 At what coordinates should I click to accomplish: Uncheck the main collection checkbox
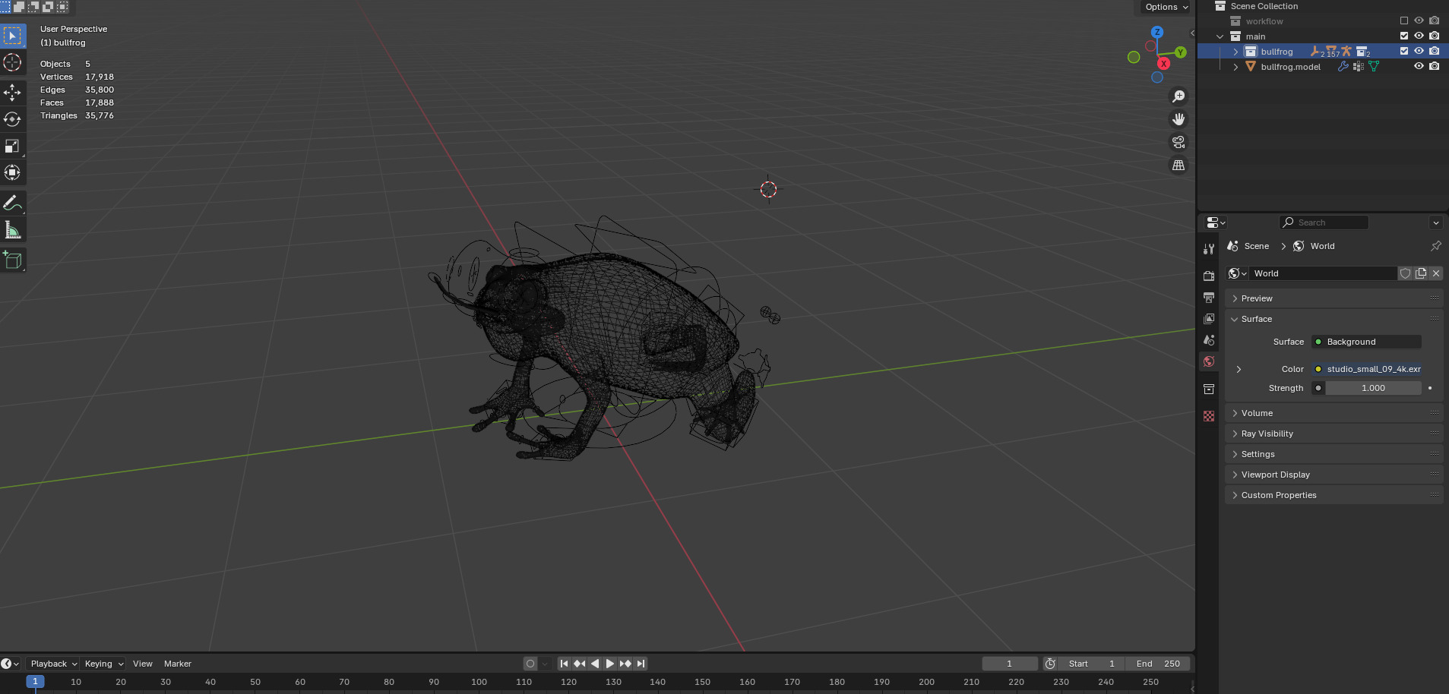pyautogui.click(x=1404, y=36)
